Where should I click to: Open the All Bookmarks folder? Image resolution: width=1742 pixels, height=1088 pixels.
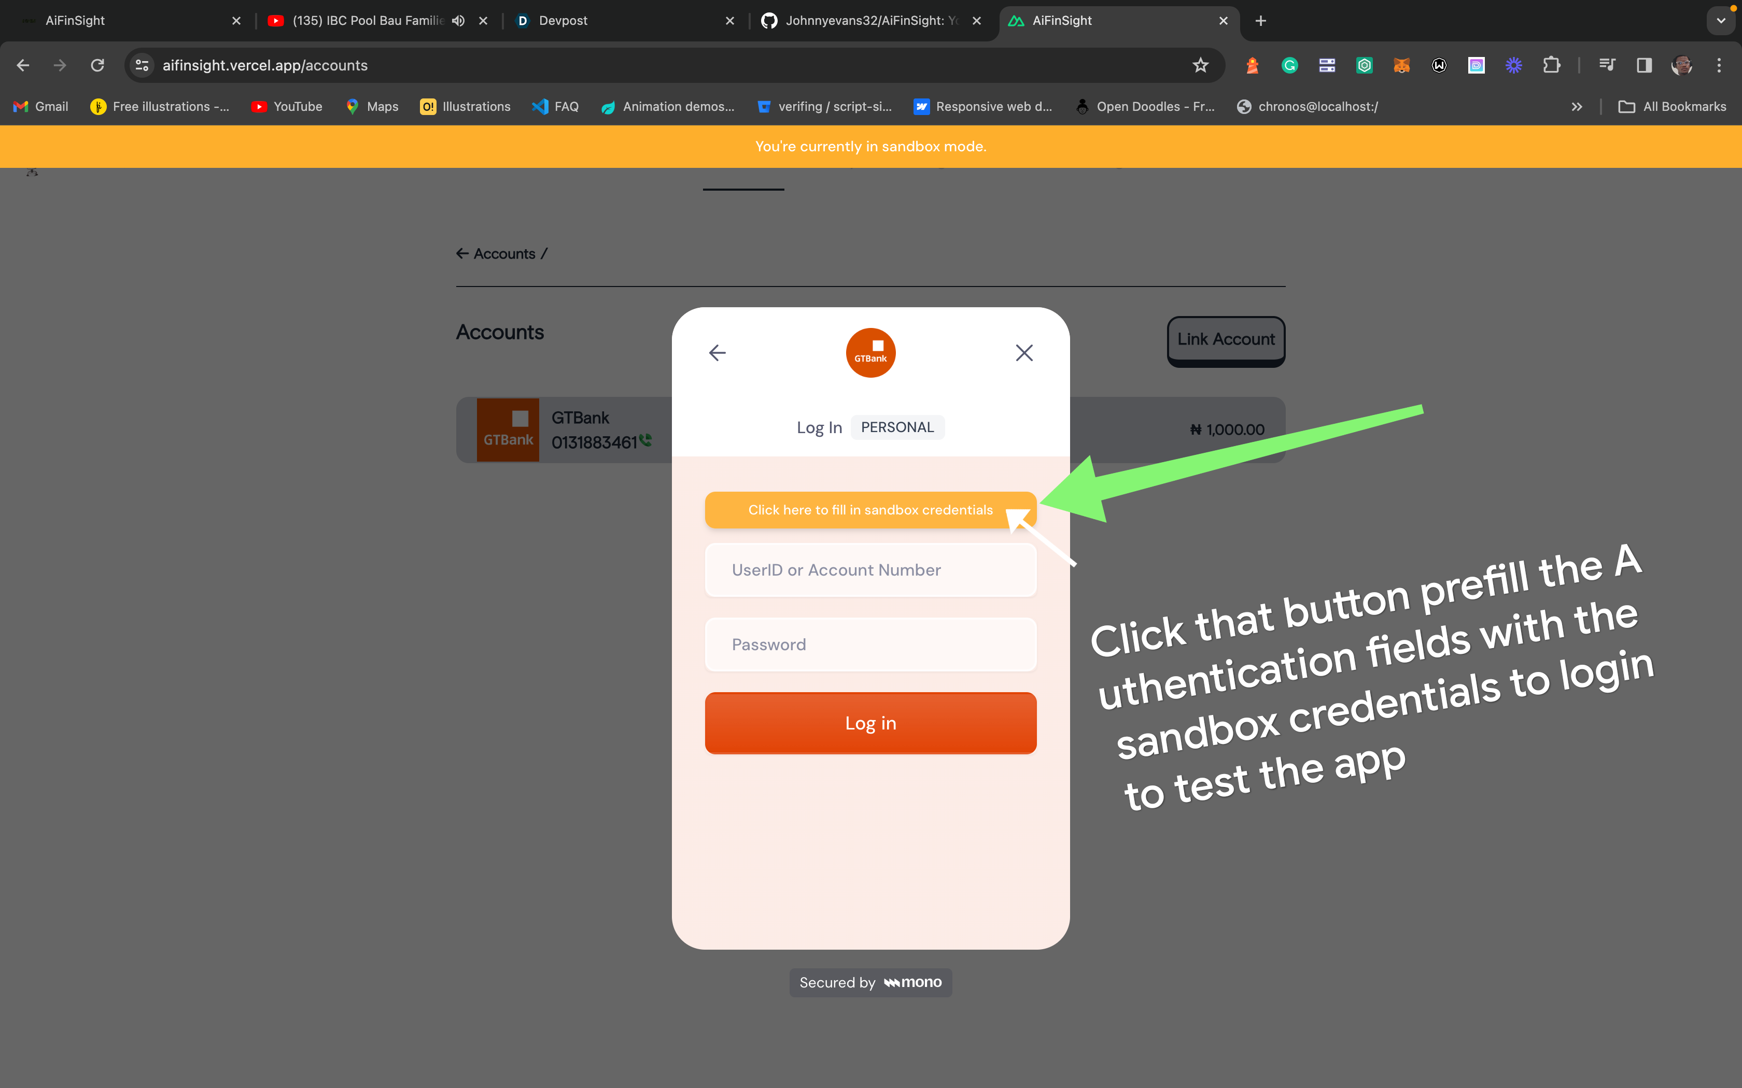(x=1672, y=107)
